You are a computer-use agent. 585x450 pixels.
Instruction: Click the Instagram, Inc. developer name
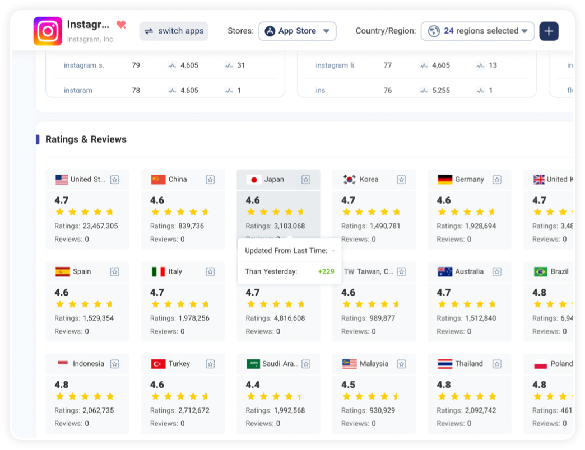[91, 39]
